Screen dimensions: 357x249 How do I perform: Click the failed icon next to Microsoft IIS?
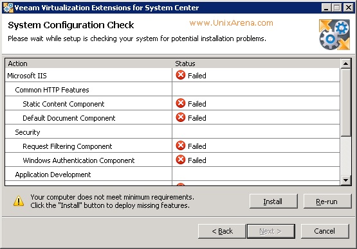(x=181, y=75)
